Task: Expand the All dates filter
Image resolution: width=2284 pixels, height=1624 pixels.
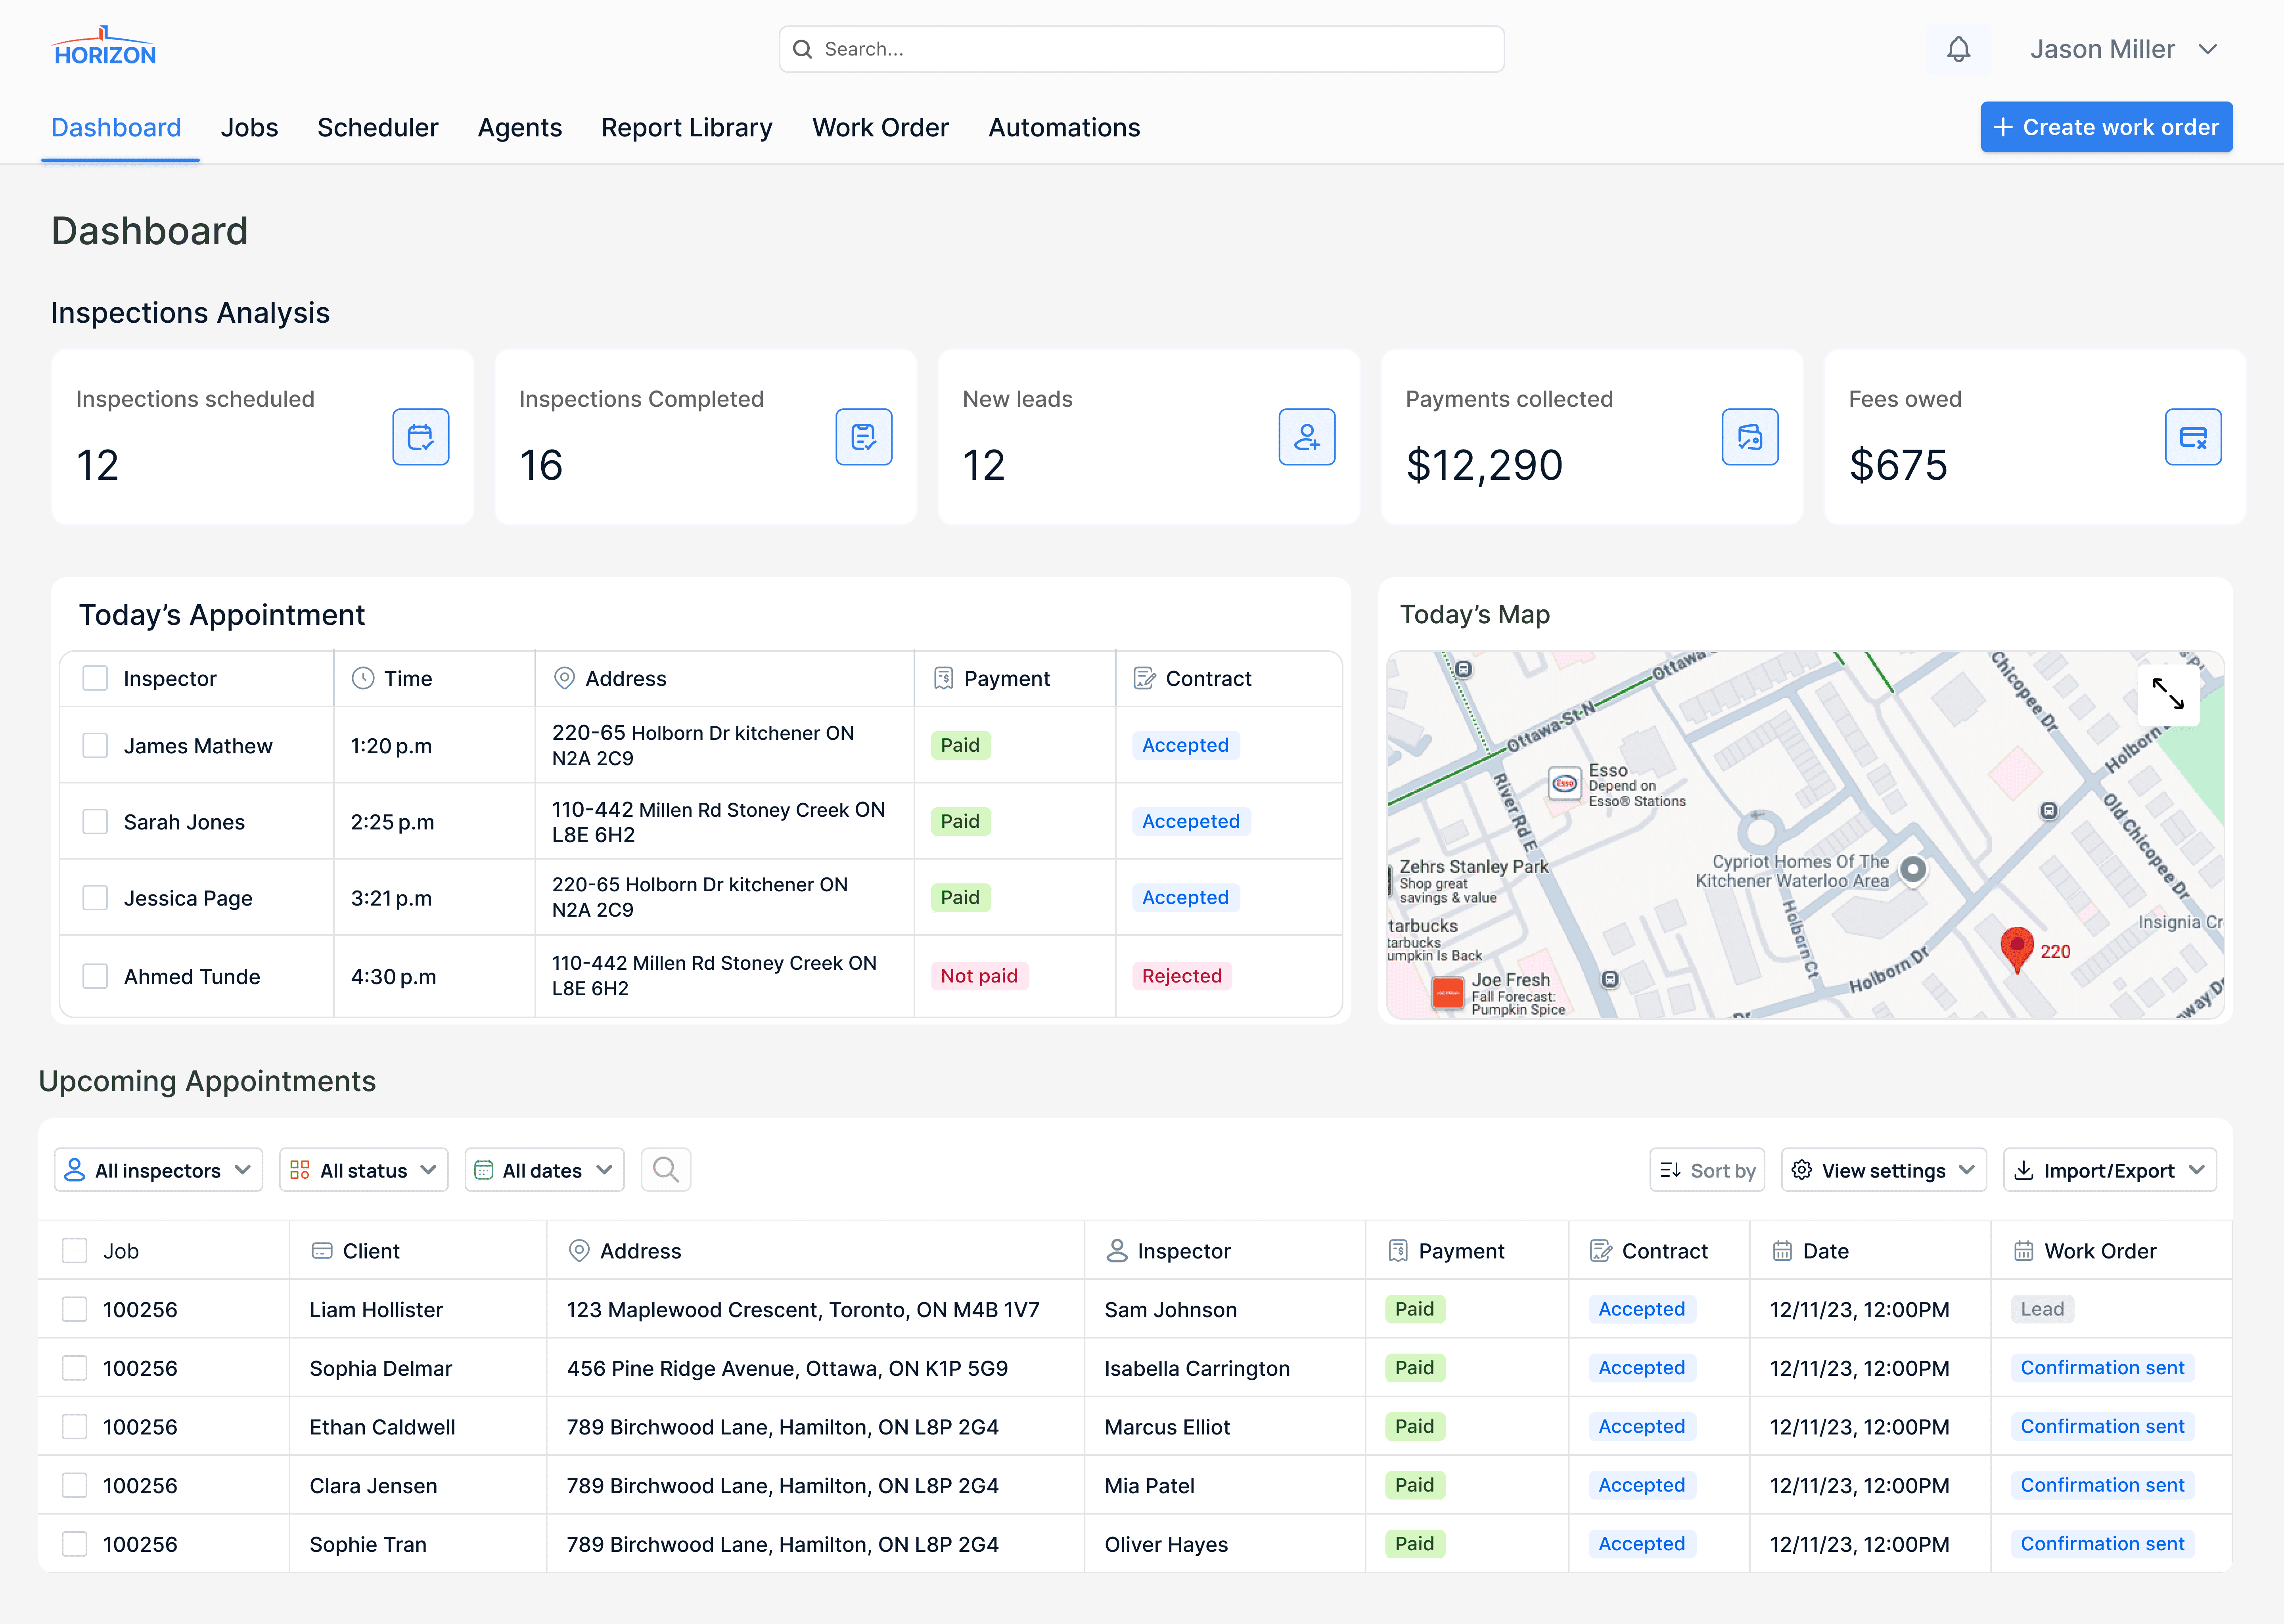Action: point(544,1170)
